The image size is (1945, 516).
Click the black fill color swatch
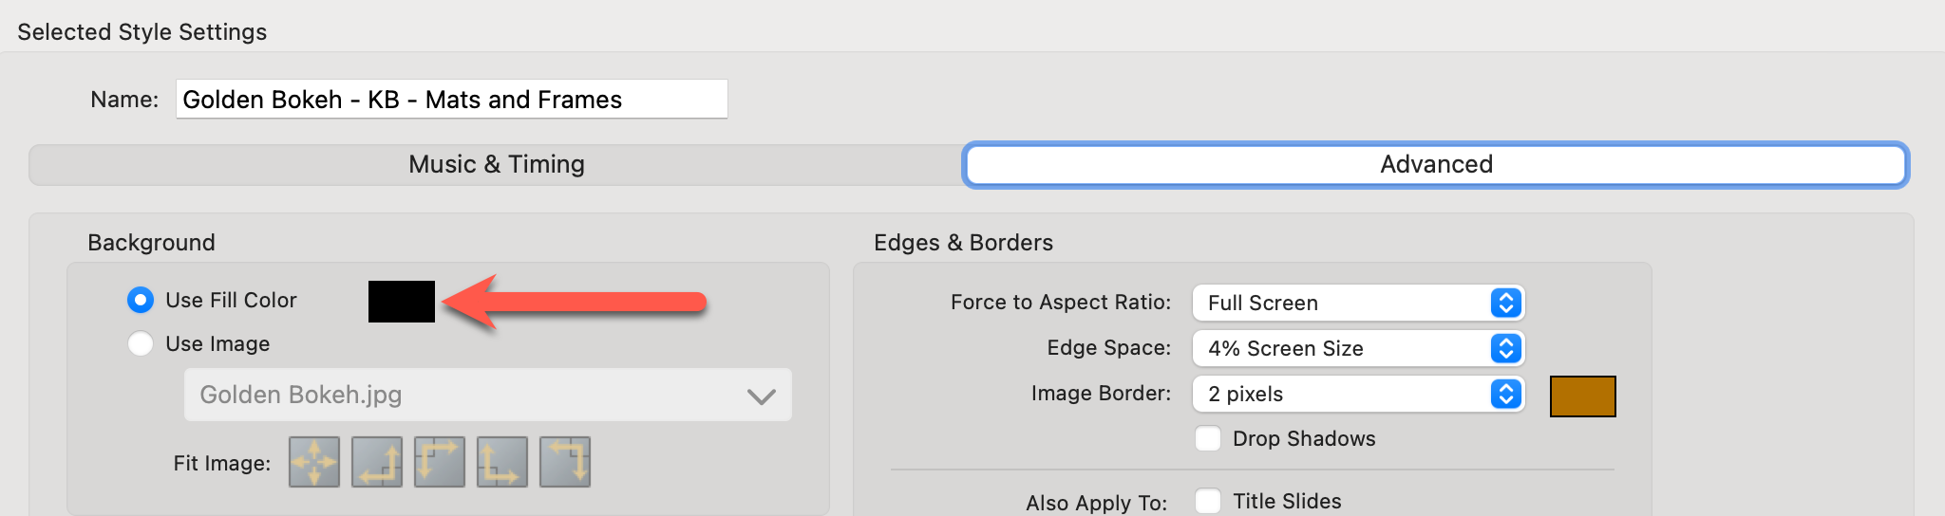point(402,302)
